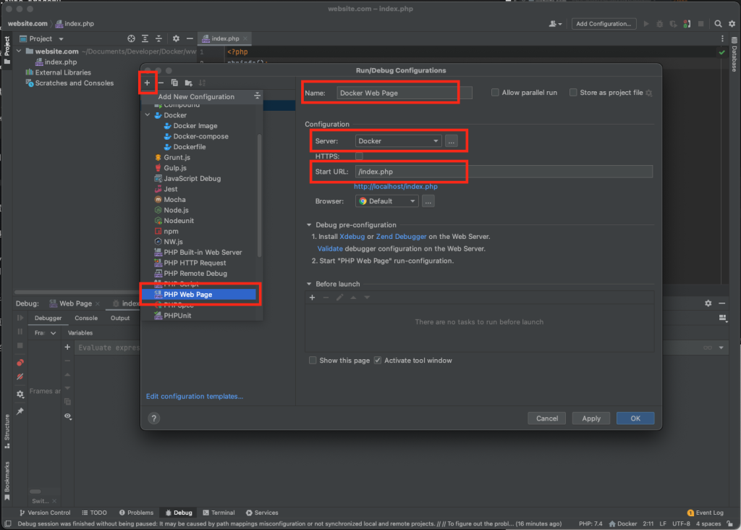741x530 pixels.
Task: Open Project panel options gear
Action: 176,39
